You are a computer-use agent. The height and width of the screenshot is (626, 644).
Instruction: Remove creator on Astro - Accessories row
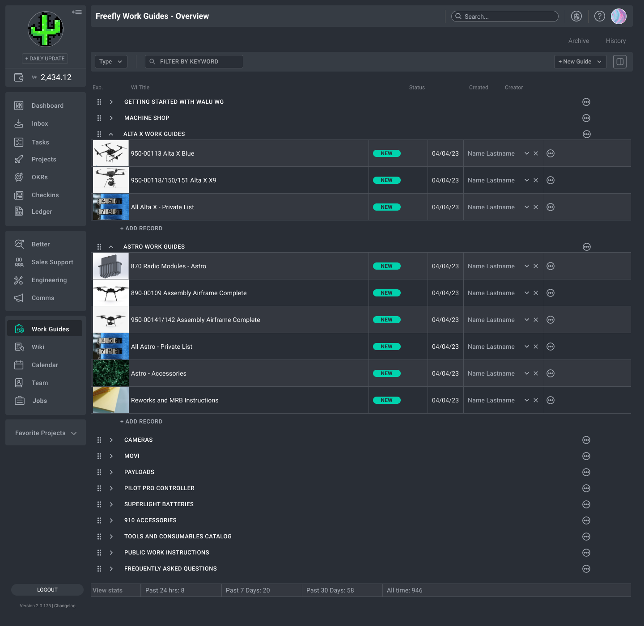[536, 373]
